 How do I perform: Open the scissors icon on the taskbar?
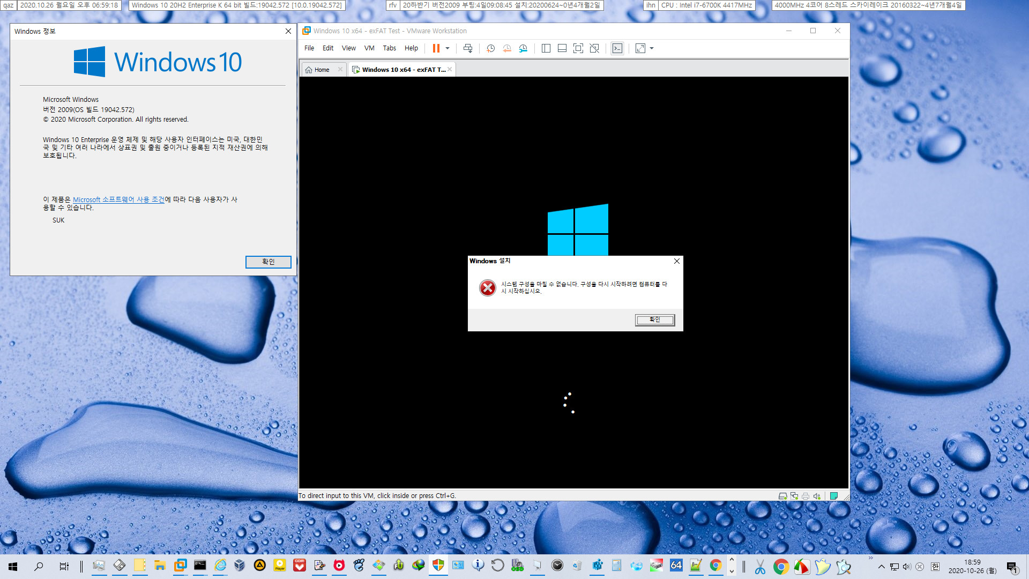760,566
